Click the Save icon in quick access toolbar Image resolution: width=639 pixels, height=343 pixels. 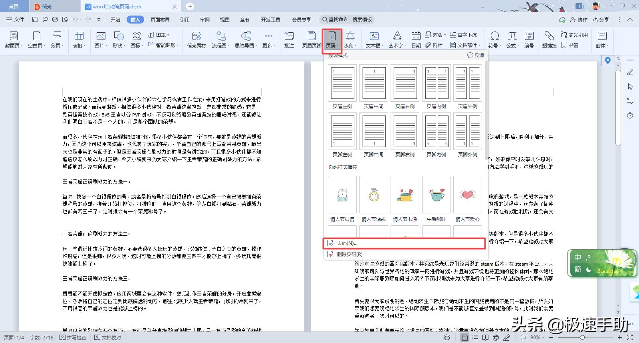tap(35, 20)
